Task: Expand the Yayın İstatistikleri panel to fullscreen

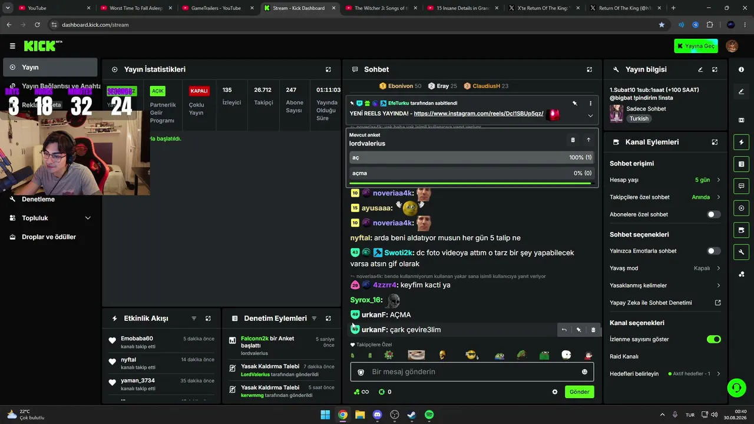Action: point(328,69)
